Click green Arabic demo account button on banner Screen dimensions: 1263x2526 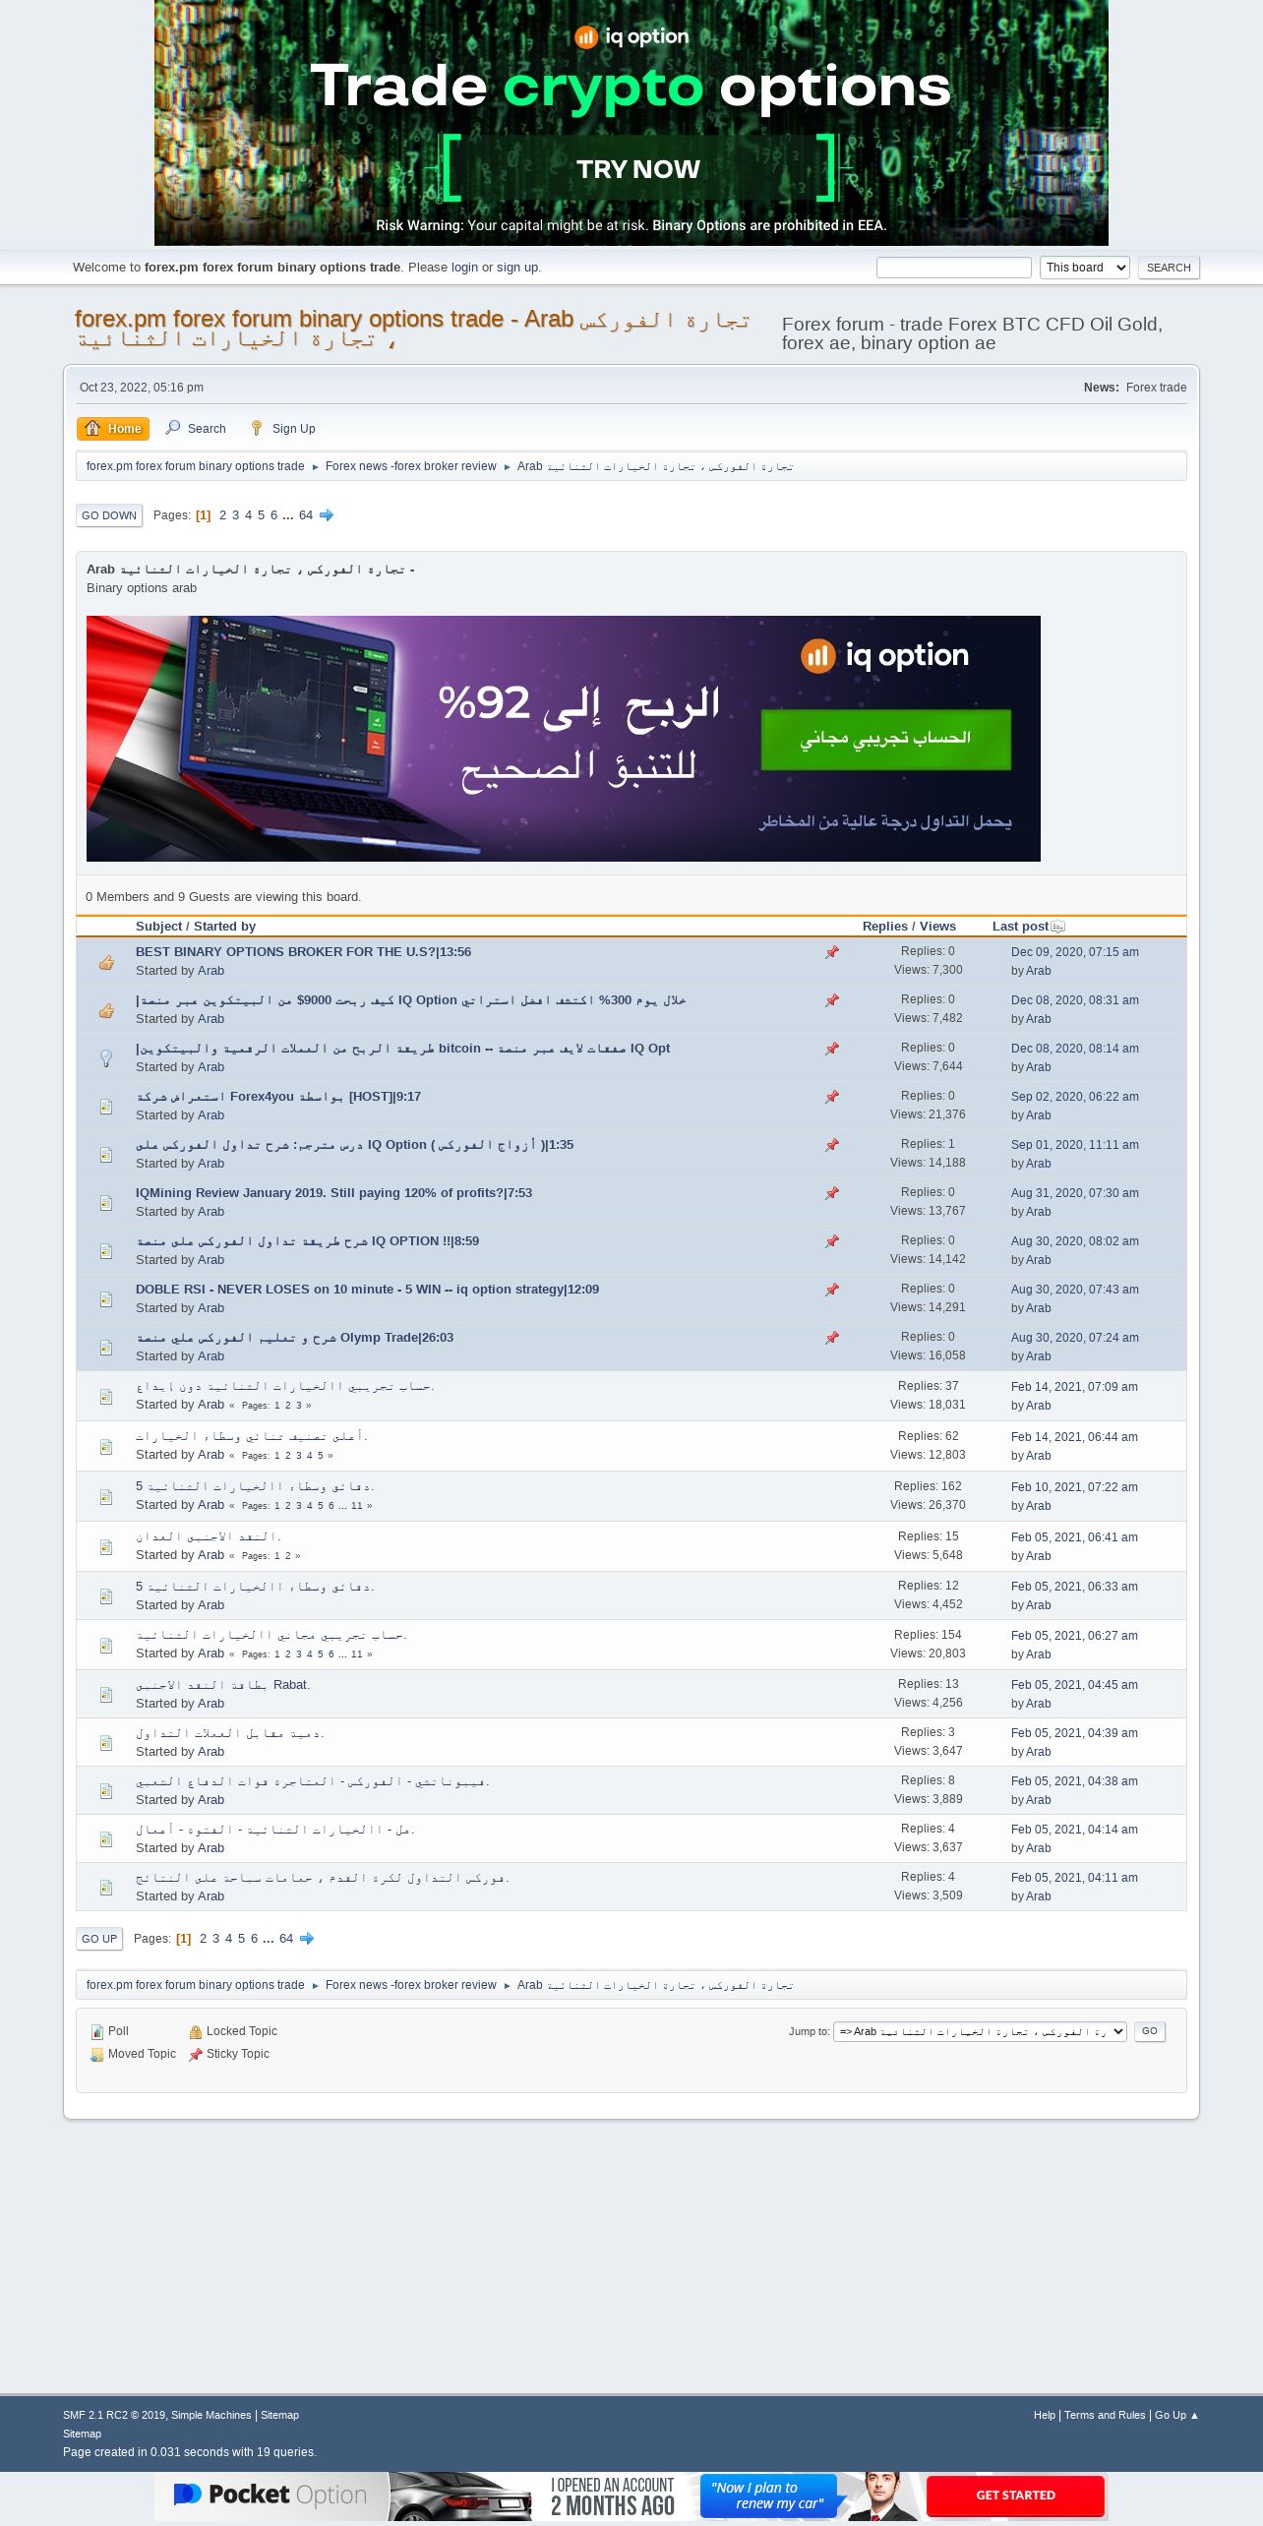885,739
